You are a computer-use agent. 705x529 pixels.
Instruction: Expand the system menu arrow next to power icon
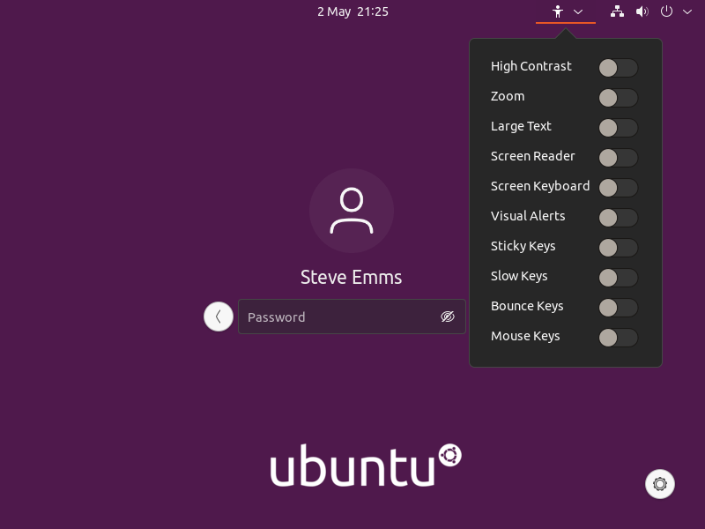pyautogui.click(x=687, y=12)
